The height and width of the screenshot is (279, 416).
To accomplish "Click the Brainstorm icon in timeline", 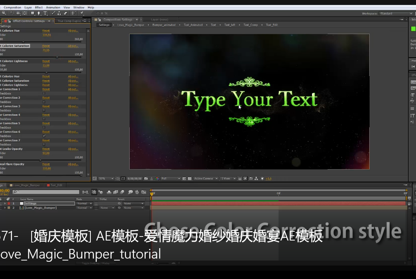I will pyautogui.click(x=130, y=192).
